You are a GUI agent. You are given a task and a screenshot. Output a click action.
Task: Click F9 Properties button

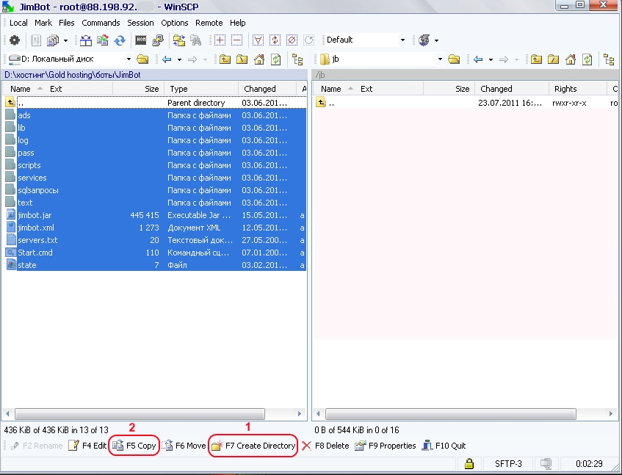coord(386,446)
